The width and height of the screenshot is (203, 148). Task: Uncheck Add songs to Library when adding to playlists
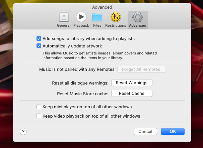[x=39, y=38]
